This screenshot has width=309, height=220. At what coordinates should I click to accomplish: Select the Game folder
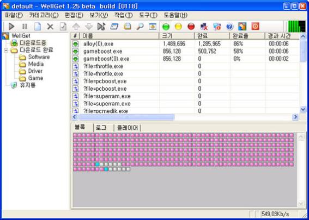35,78
